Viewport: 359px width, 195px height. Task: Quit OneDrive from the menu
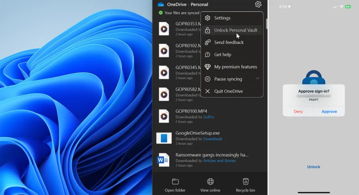[x=228, y=91]
